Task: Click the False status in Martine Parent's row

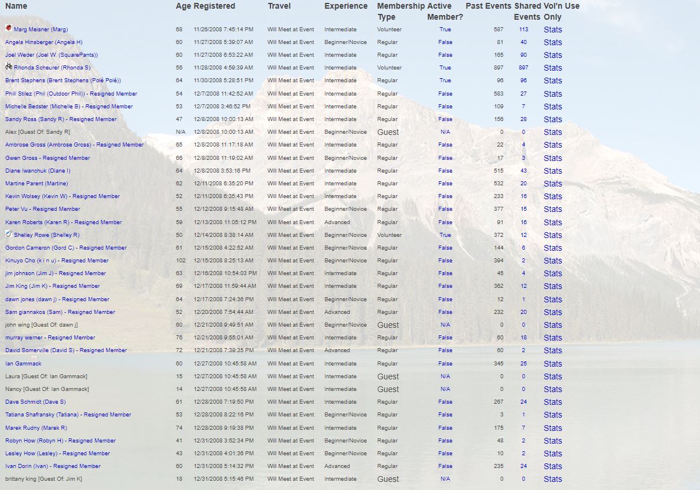Action: click(445, 184)
